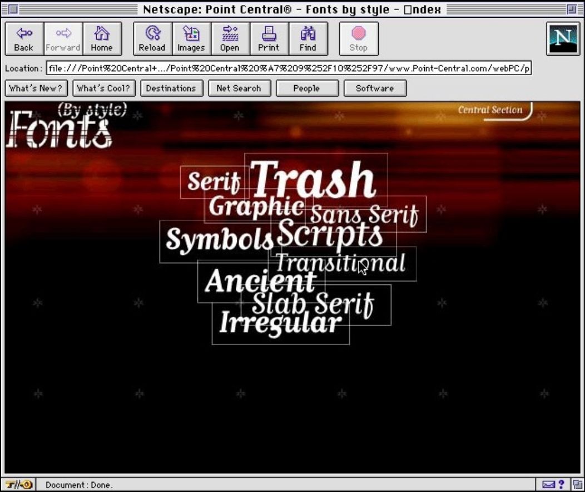The width and height of the screenshot is (585, 492).
Task: Click the Netscape N logo
Action: point(563,39)
